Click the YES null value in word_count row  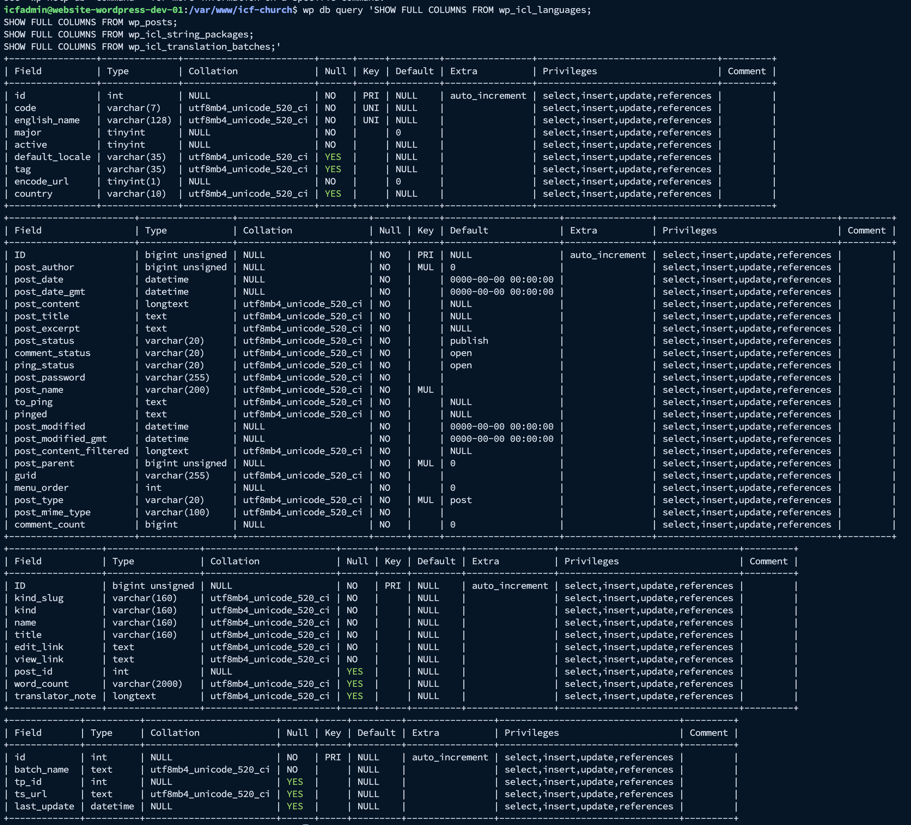355,683
